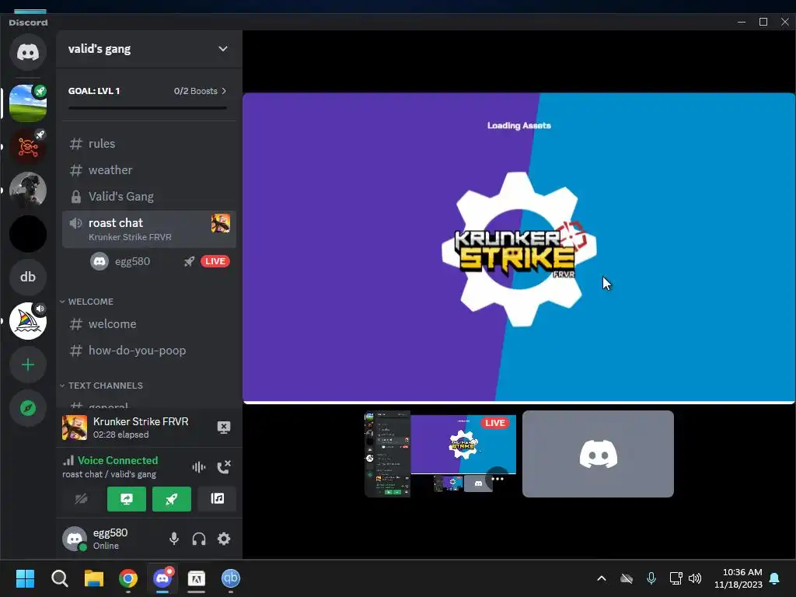This screenshot has height=597, width=796.
Task: Open Explore Discoverable Servers compass
Action: 28,408
